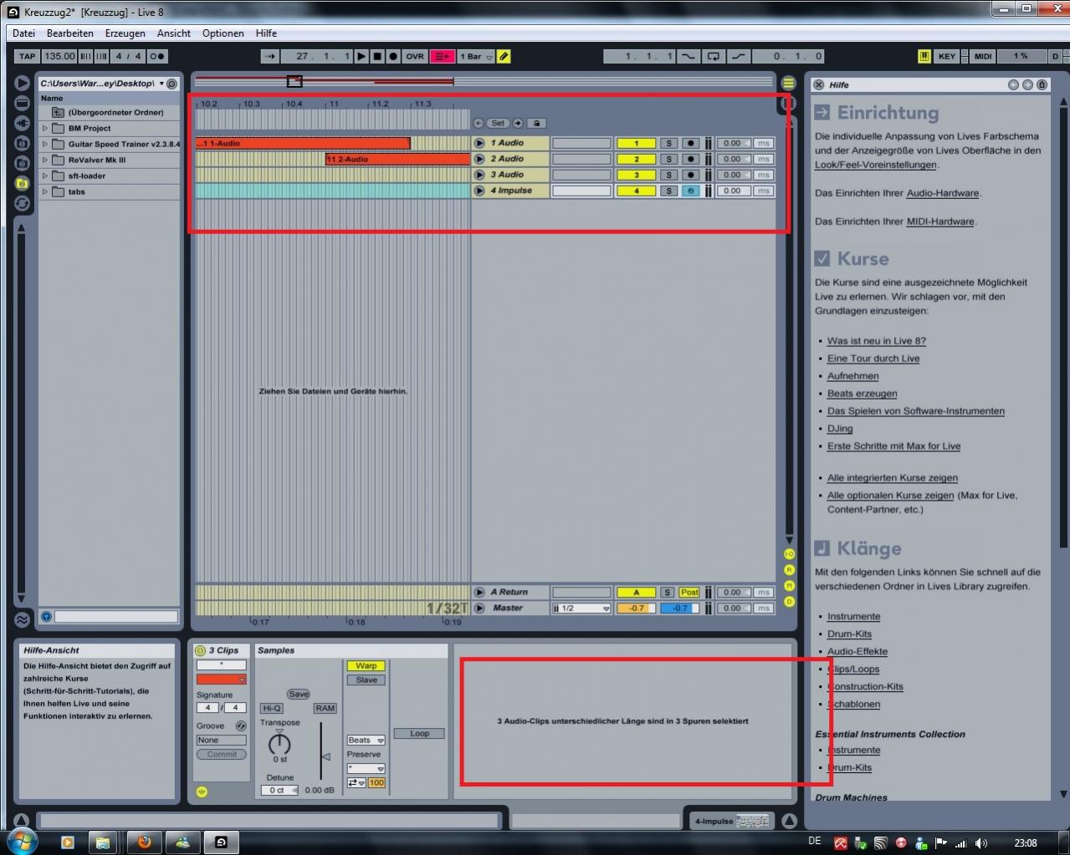Toggle Draw Mode pencil
The image size is (1070, 855).
click(504, 56)
